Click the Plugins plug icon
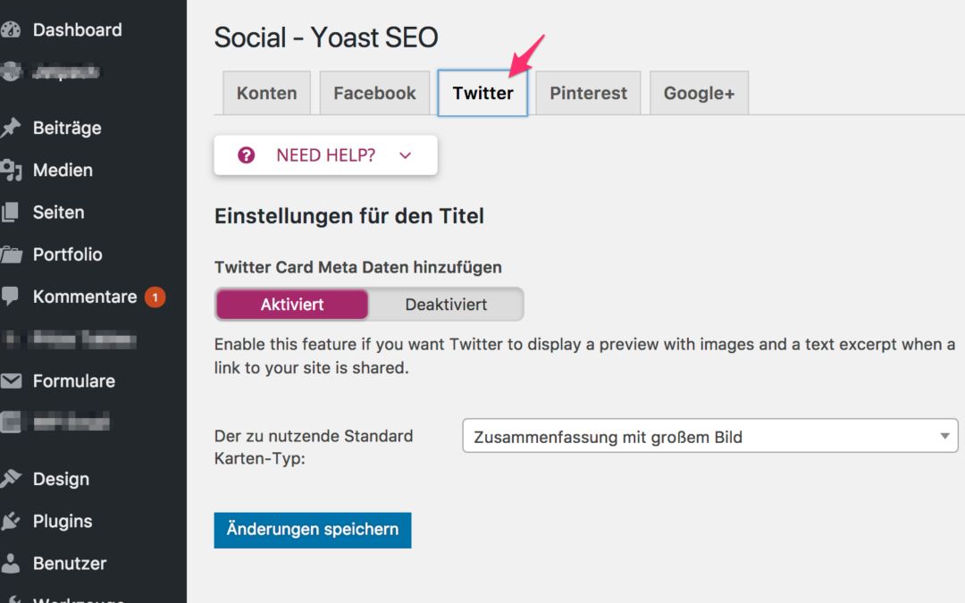Screen dimensions: 965x603 (10, 522)
